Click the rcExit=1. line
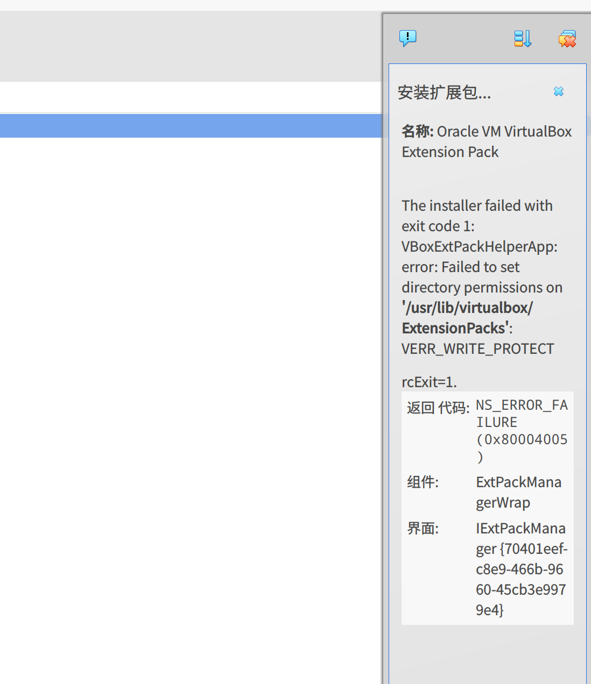591x684 pixels. click(430, 382)
